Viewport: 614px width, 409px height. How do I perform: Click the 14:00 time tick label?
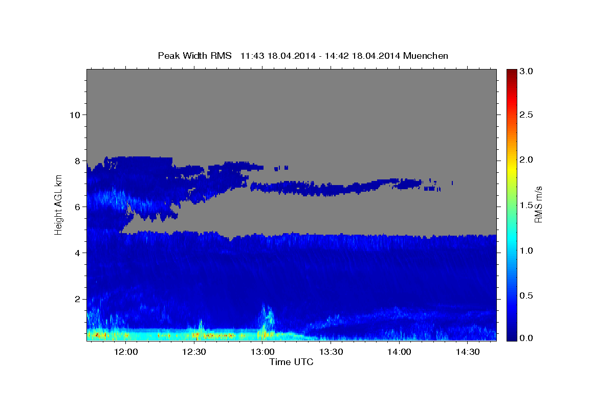[x=399, y=352]
